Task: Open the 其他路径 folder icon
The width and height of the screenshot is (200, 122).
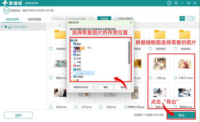Action: 60,34
